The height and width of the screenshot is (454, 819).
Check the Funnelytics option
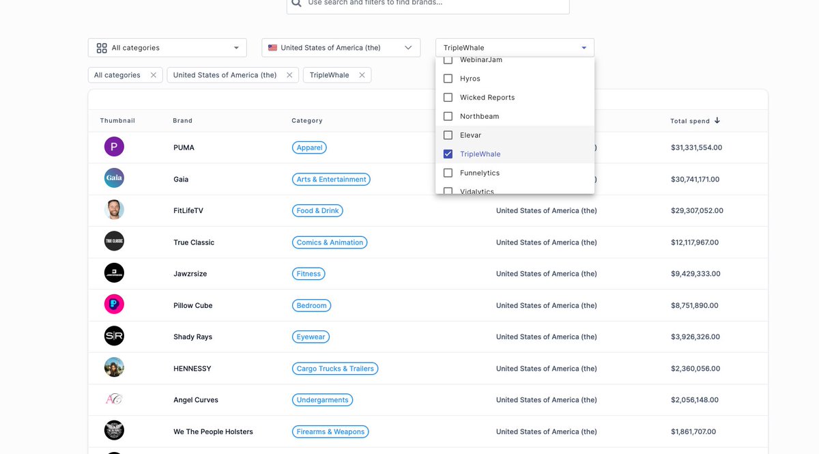(x=448, y=173)
